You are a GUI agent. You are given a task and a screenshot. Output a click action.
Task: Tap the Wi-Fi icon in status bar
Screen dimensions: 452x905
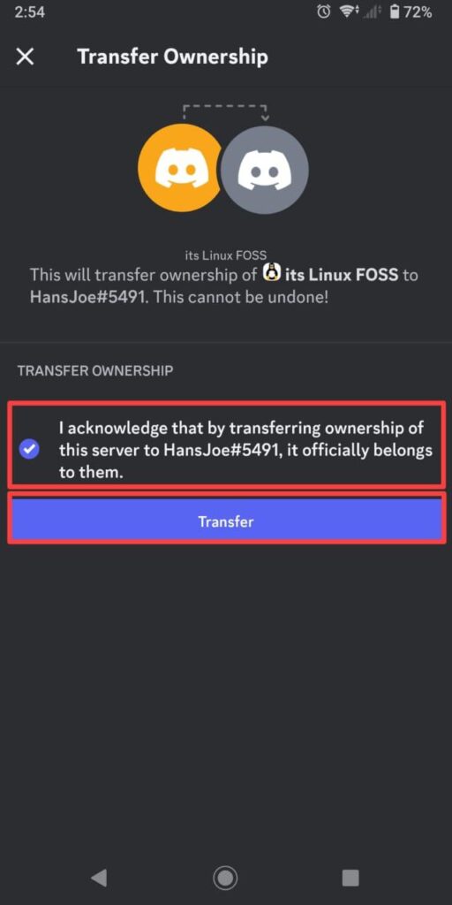tap(347, 12)
